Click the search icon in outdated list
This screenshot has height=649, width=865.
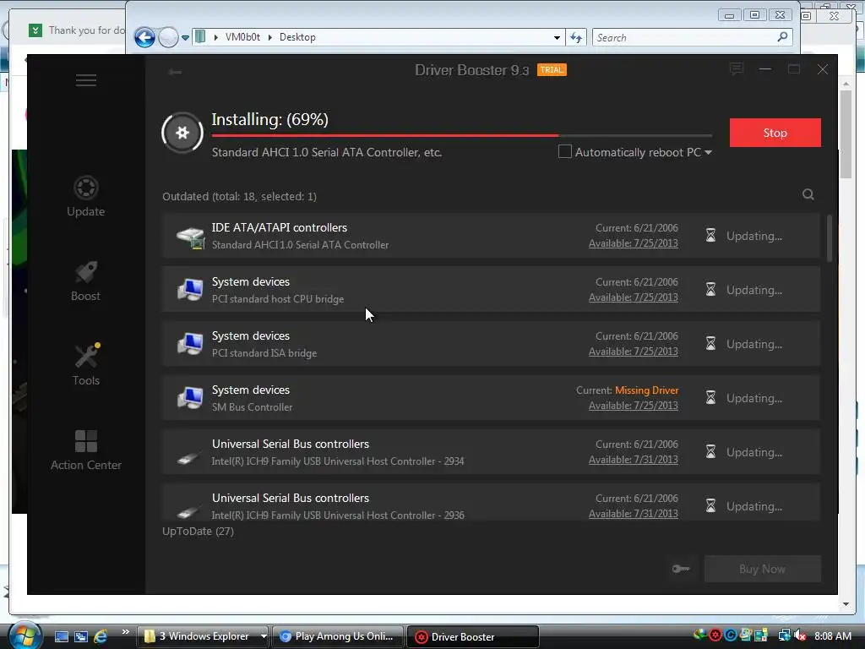point(808,194)
